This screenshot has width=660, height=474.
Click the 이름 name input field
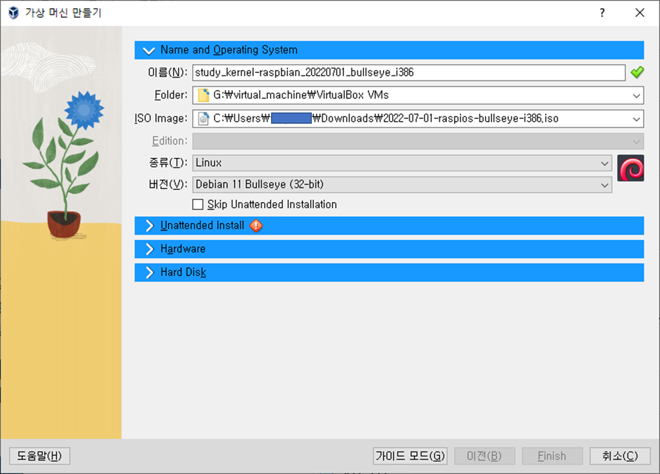(408, 72)
